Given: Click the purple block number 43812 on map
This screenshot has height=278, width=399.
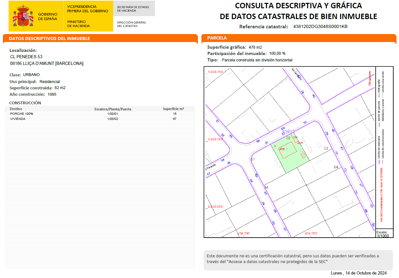Looking at the screenshot, I should 289,131.
